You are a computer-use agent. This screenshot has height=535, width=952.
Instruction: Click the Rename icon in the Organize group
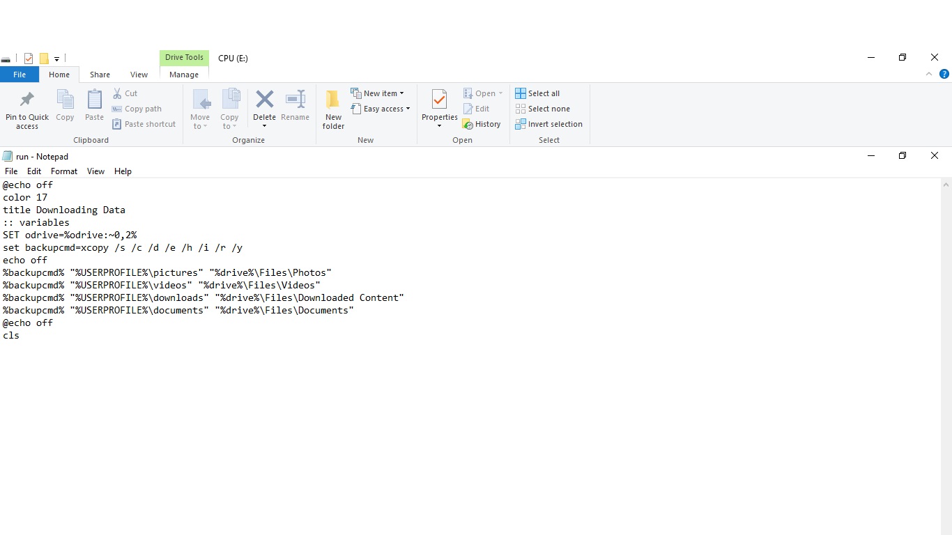coord(295,99)
